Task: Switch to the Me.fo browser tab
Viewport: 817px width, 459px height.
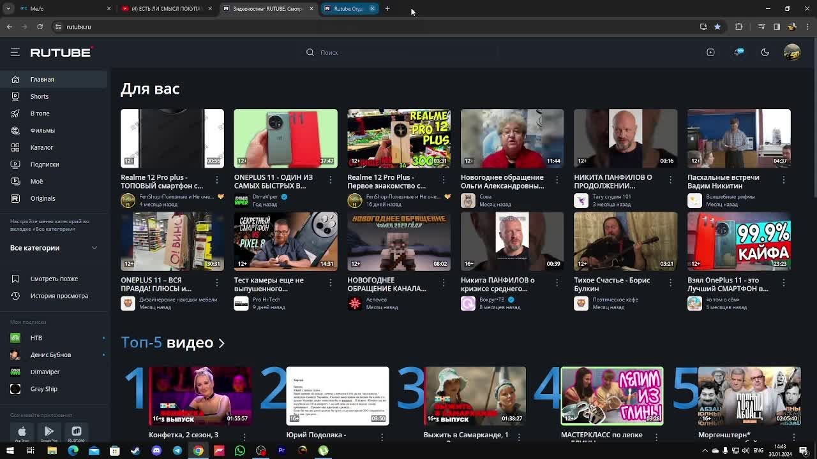Action: [65, 8]
